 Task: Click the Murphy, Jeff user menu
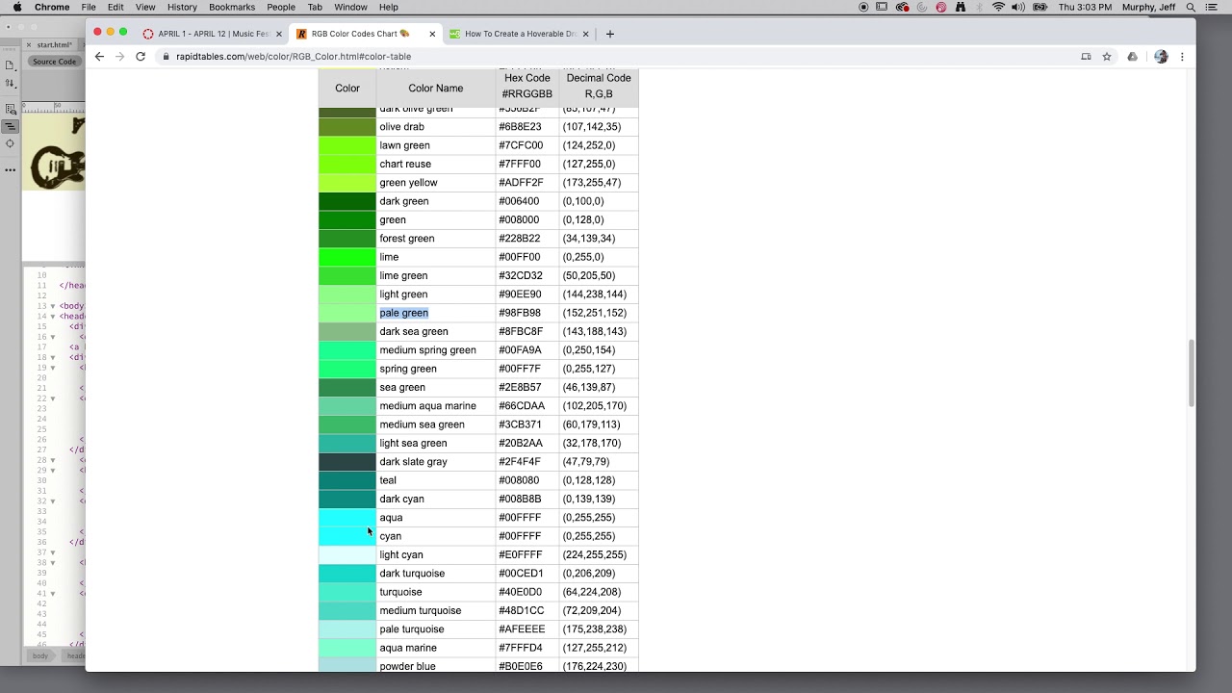[x=1150, y=7]
